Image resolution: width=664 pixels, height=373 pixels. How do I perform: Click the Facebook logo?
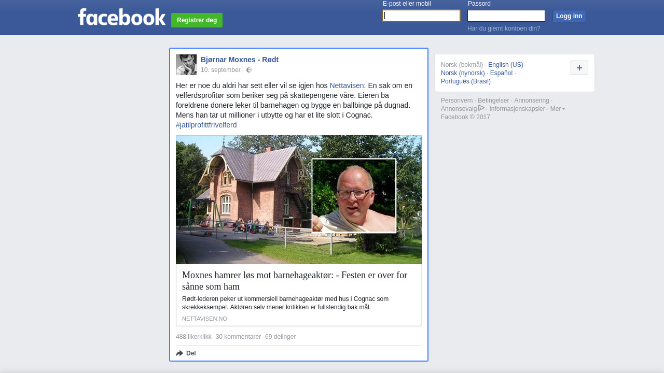click(121, 17)
